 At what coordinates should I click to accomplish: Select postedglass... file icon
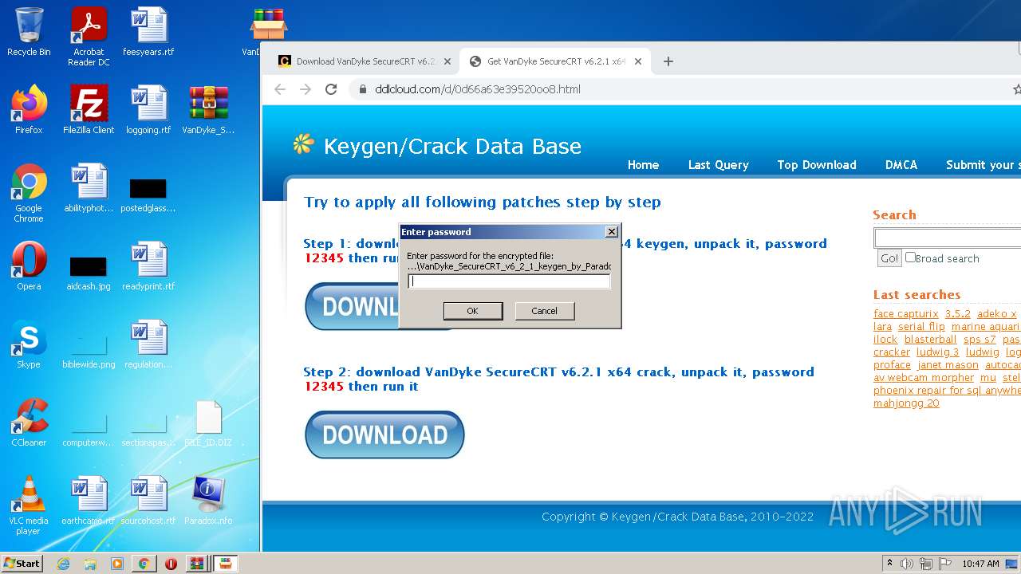(x=148, y=196)
